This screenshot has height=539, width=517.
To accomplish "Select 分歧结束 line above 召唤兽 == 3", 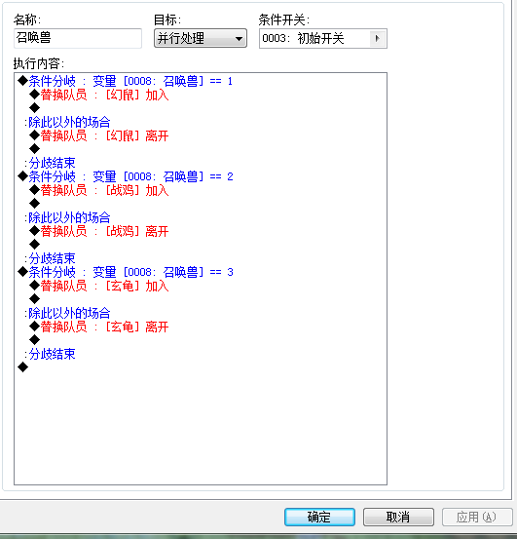I will [x=50, y=258].
